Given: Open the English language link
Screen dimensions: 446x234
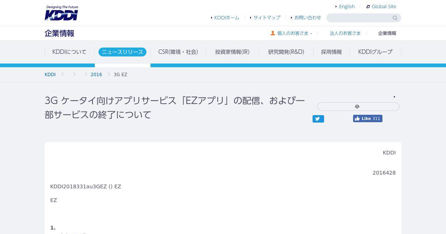Looking at the screenshot, I should (x=347, y=6).
